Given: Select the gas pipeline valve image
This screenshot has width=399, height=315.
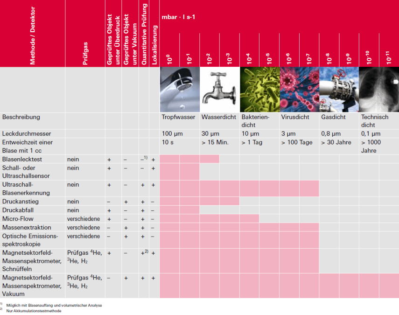Looking at the screenshot, I should point(339,89).
